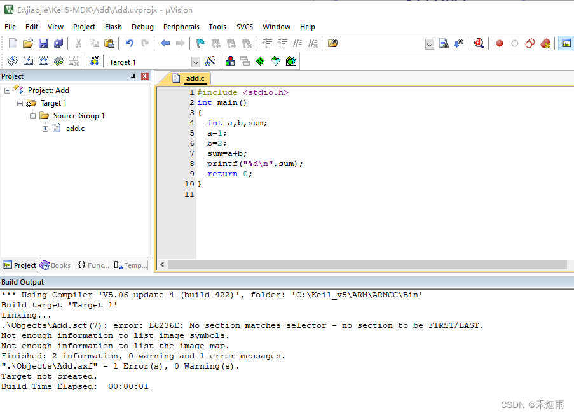This screenshot has width=574, height=415.
Task: Click the Save file icon
Action: pyautogui.click(x=43, y=43)
